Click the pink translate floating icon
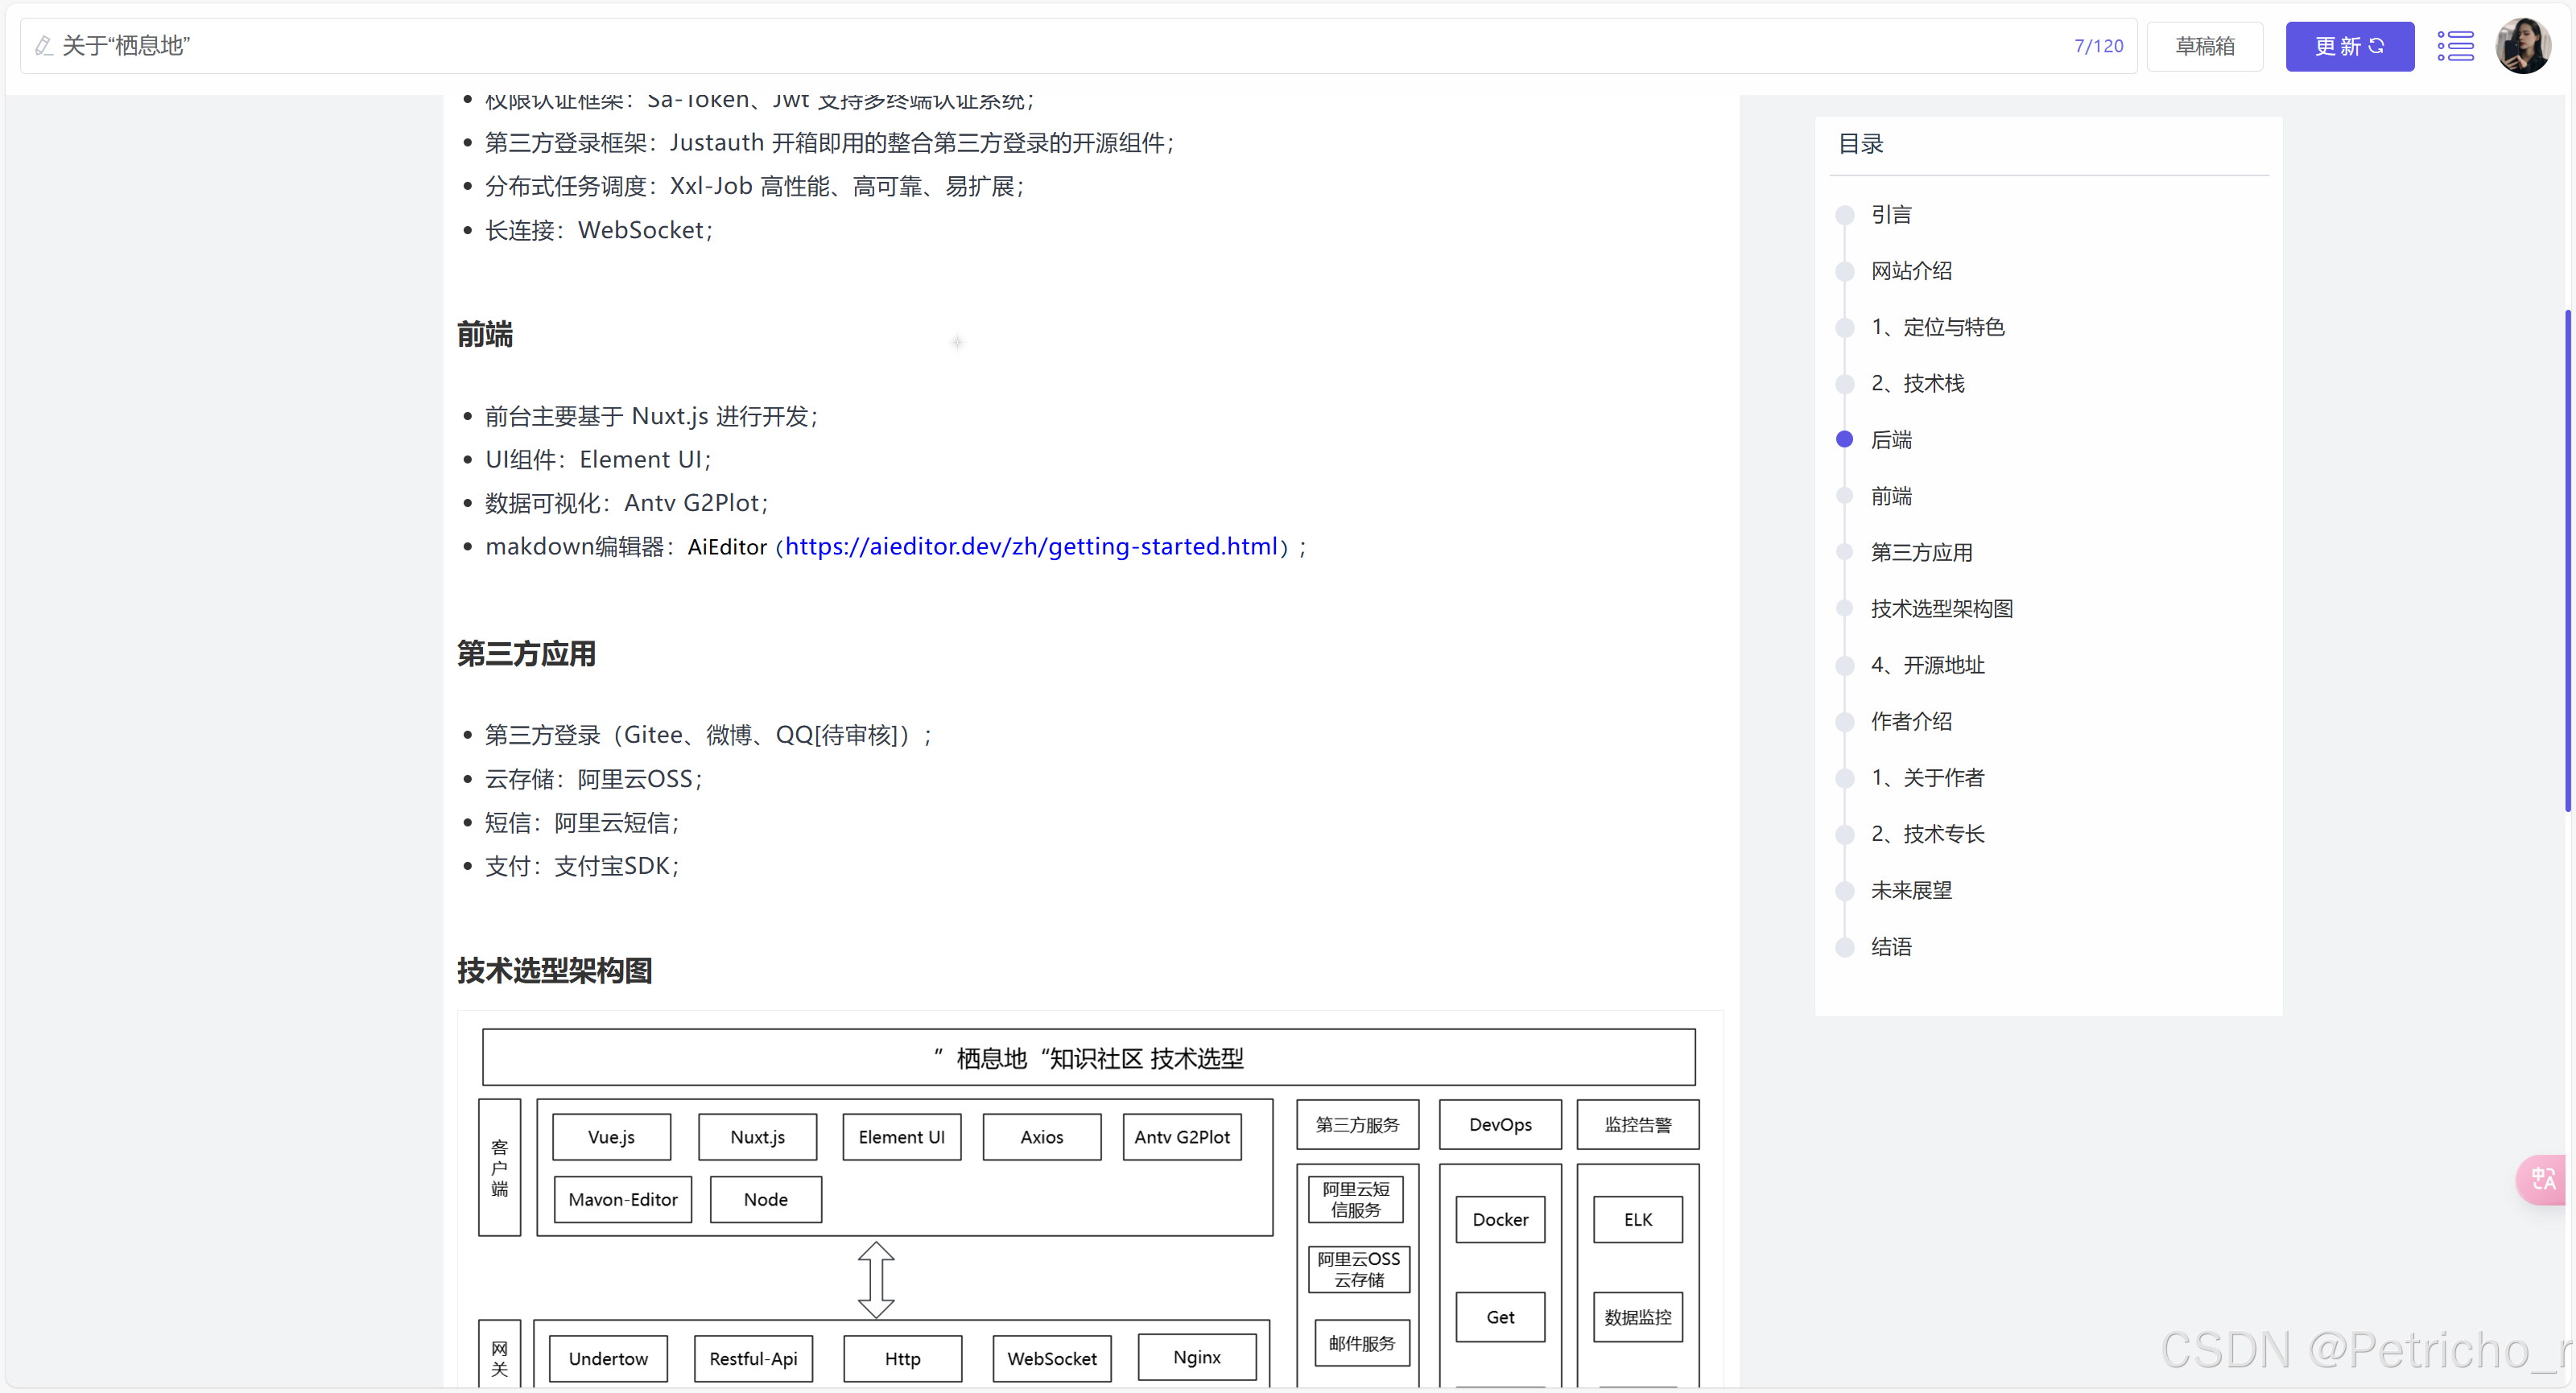The height and width of the screenshot is (1393, 2576). (x=2543, y=1179)
